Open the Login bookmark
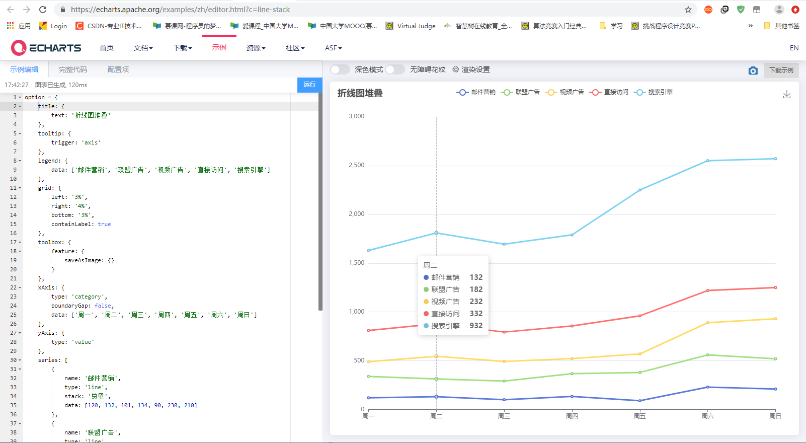Image resolution: width=806 pixels, height=443 pixels. pos(53,26)
